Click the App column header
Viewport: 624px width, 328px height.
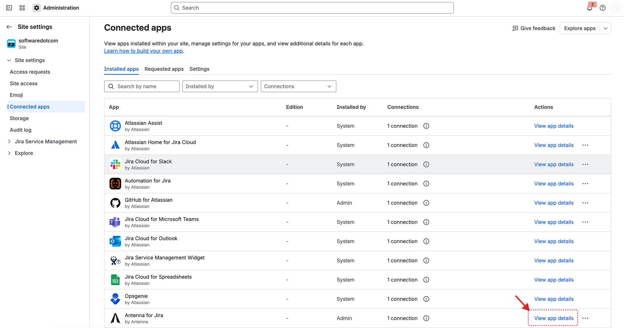coord(114,107)
